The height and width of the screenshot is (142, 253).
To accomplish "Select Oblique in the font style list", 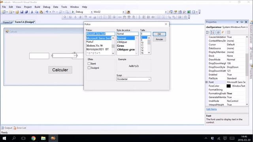I will 122,42.
